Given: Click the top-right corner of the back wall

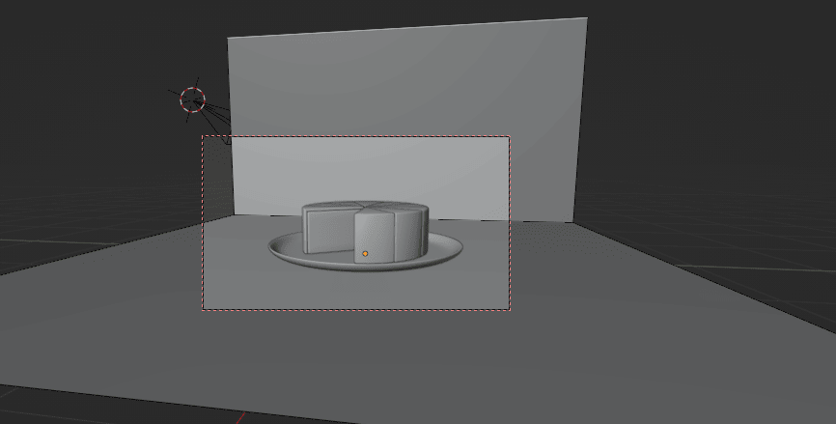Looking at the screenshot, I should pyautogui.click(x=585, y=18).
